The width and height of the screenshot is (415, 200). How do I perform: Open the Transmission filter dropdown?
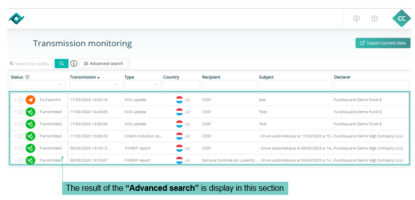[96, 84]
